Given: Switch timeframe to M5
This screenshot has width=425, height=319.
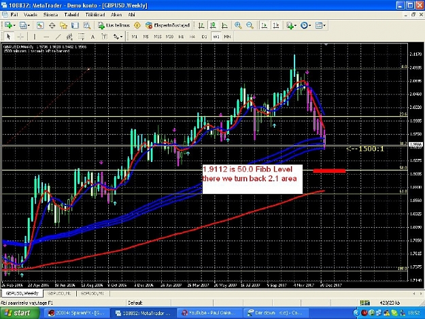Looking at the screenshot, I should click(146, 36).
